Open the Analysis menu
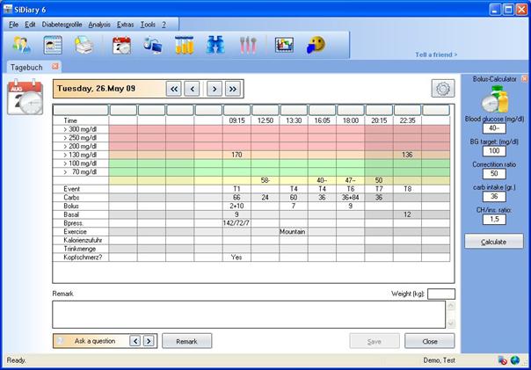 click(99, 24)
